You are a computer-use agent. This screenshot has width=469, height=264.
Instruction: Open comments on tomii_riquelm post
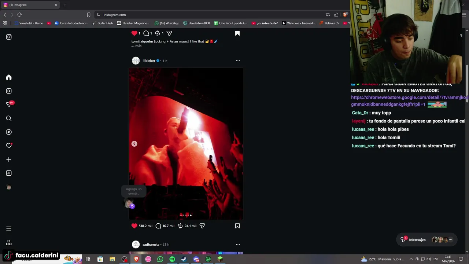[x=146, y=33]
